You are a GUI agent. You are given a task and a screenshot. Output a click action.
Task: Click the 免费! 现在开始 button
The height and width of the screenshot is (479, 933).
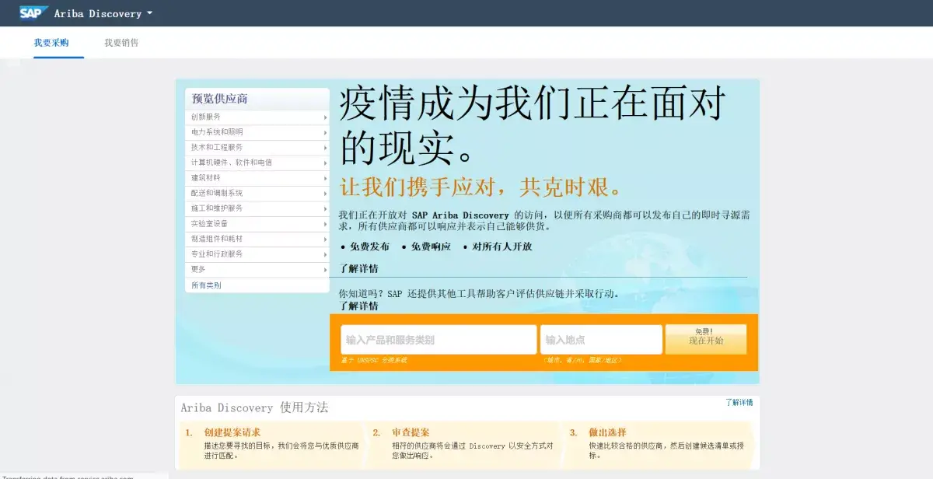(x=706, y=339)
